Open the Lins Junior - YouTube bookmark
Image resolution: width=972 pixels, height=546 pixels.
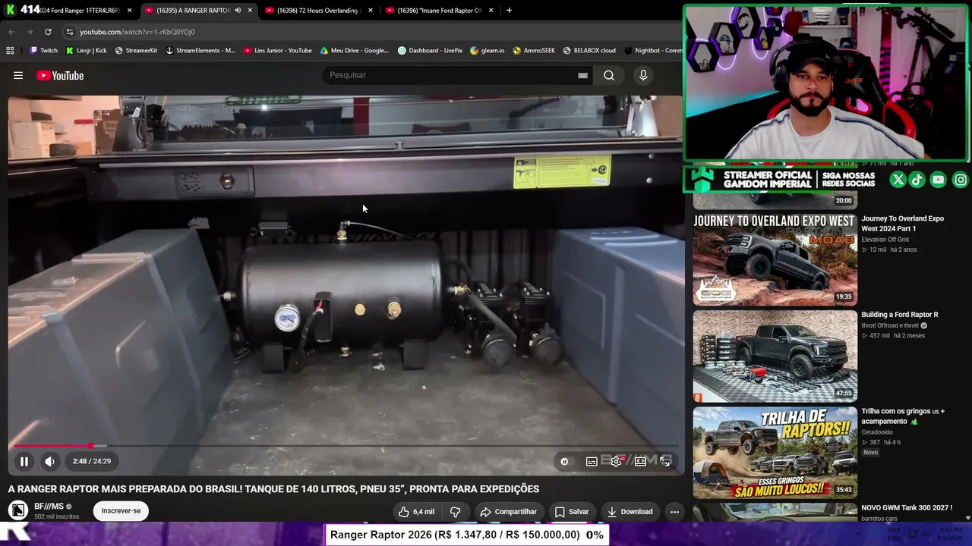[278, 51]
